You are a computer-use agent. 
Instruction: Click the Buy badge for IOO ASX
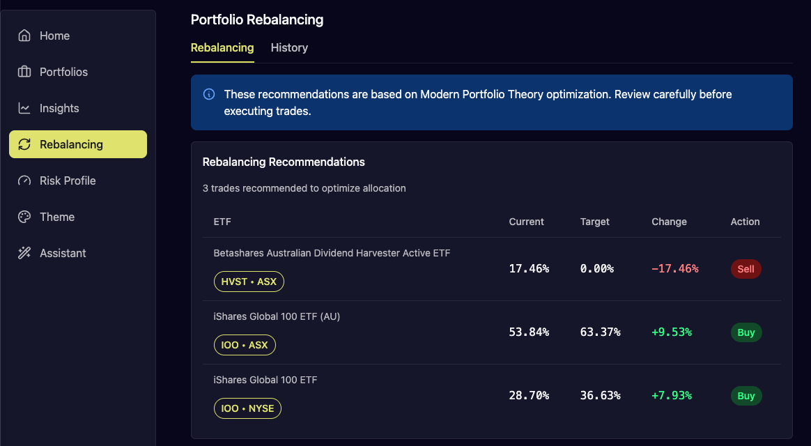pos(746,332)
